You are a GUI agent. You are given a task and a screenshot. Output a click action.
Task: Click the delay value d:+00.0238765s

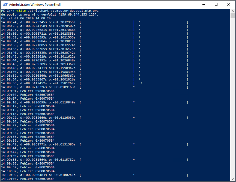tap(33, 49)
